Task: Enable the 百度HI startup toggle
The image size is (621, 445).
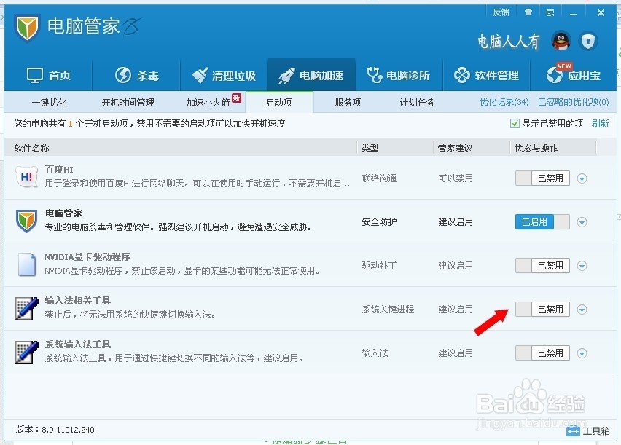Action: 542,178
